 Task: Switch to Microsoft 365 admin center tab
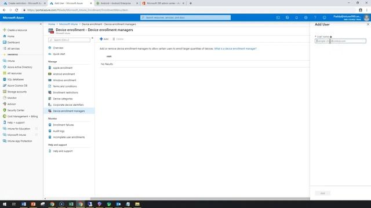tap(163, 3)
